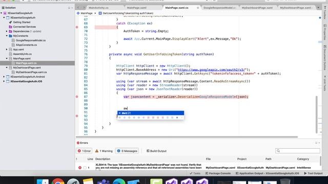The width and height of the screenshot is (328, 184).
Task: Collapse the XEssentialGoogleAuth solution node
Action: point(2,13)
